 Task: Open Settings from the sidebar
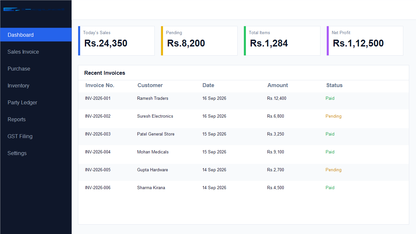pyautogui.click(x=36, y=153)
